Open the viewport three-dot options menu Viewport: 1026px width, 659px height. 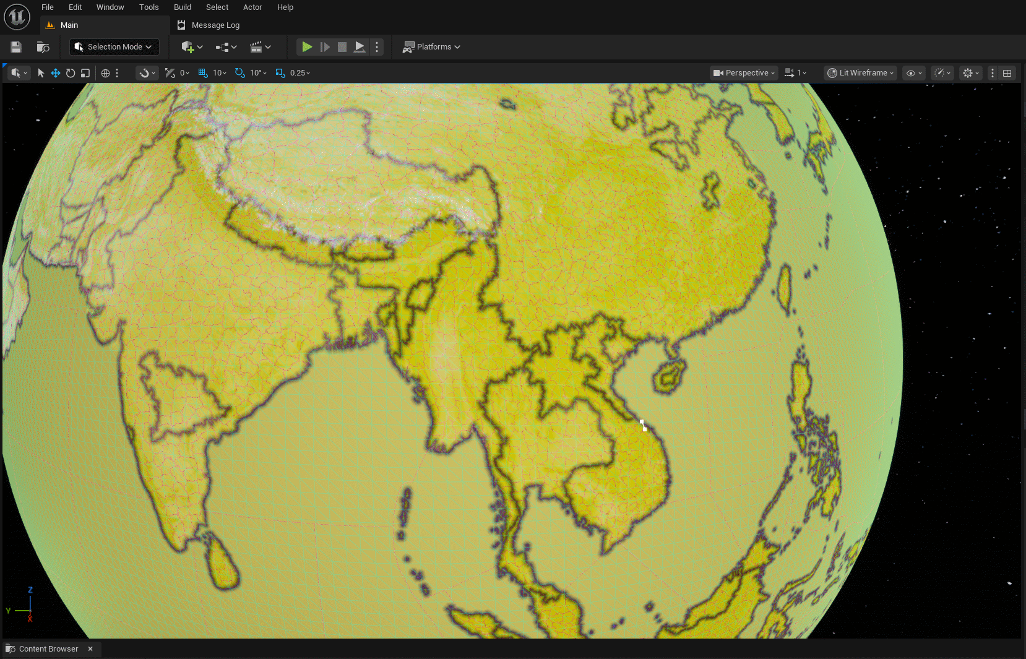(993, 73)
